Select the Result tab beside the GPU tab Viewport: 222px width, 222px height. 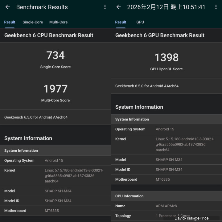[x=121, y=22]
